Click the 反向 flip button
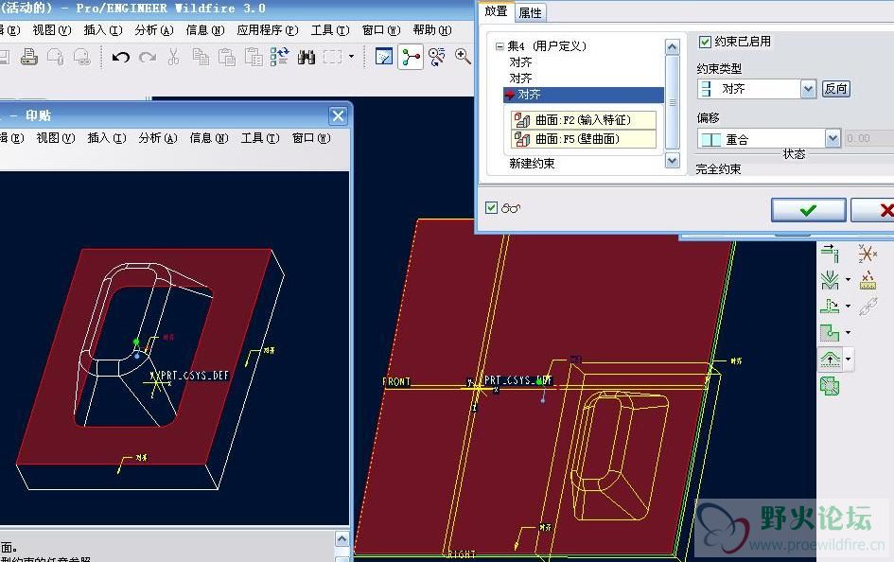The image size is (894, 562). [836, 88]
